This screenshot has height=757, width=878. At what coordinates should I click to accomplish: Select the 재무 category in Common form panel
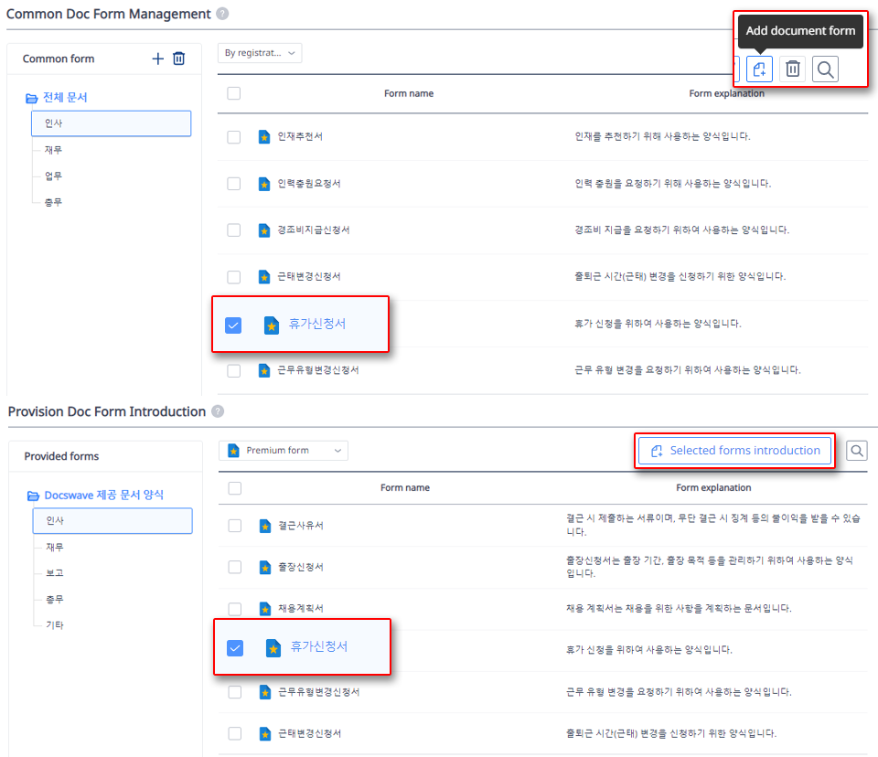click(51, 149)
